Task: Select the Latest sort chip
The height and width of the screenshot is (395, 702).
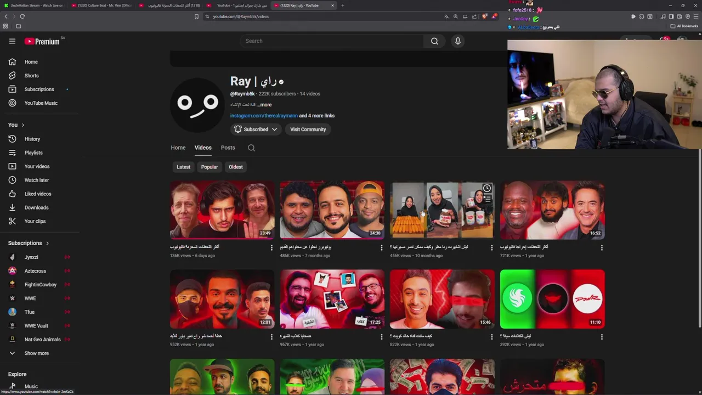Action: click(x=183, y=167)
